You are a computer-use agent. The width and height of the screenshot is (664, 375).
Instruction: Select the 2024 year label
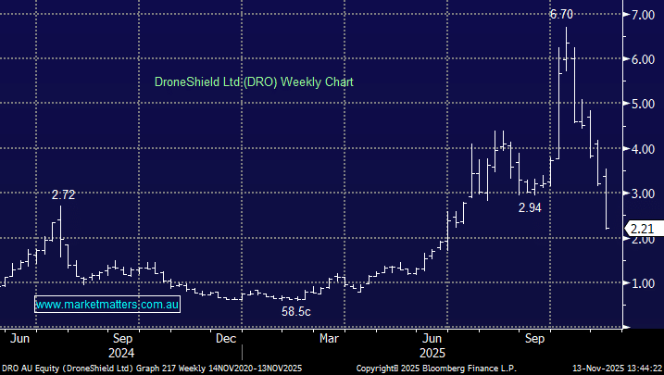pyautogui.click(x=123, y=353)
